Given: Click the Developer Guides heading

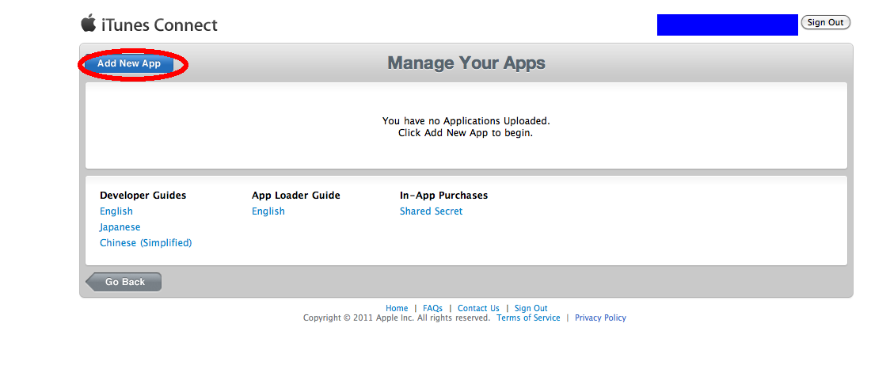Looking at the screenshot, I should pos(143,196).
